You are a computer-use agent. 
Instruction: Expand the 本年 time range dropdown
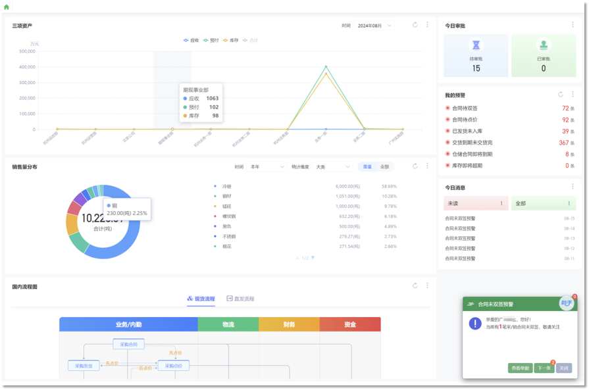click(x=267, y=167)
